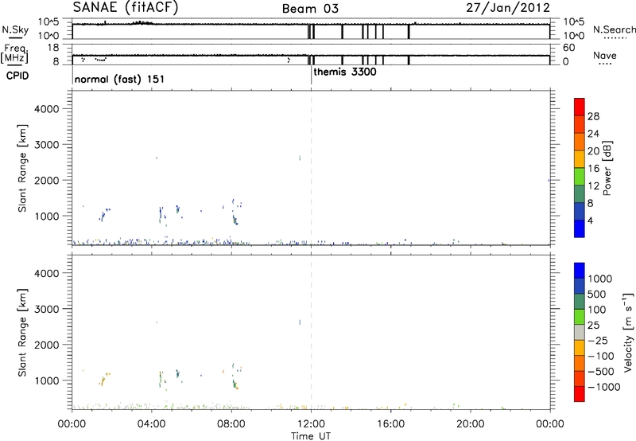The width and height of the screenshot is (636, 441).
Task: Click the Slant Range label of velocity panel
Action: pos(22,333)
